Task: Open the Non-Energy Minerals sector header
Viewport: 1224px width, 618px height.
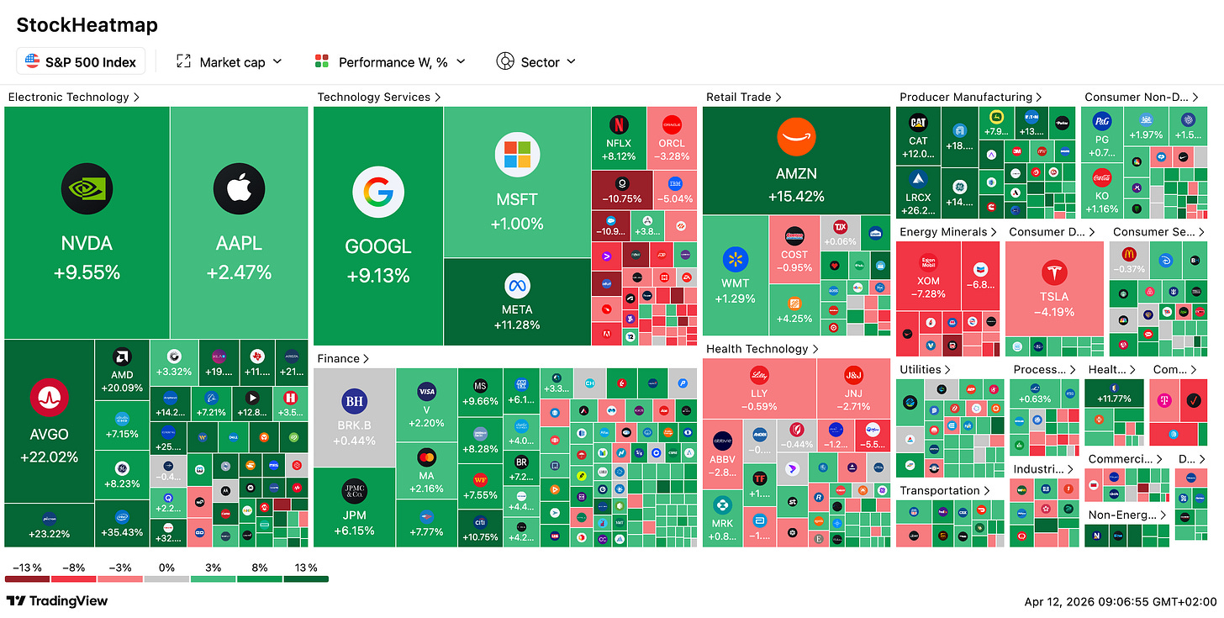Action: tap(1129, 515)
